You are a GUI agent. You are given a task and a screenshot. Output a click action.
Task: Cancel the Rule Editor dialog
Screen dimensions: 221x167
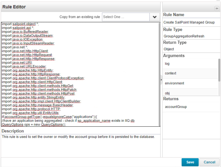pyautogui.click(x=209, y=162)
